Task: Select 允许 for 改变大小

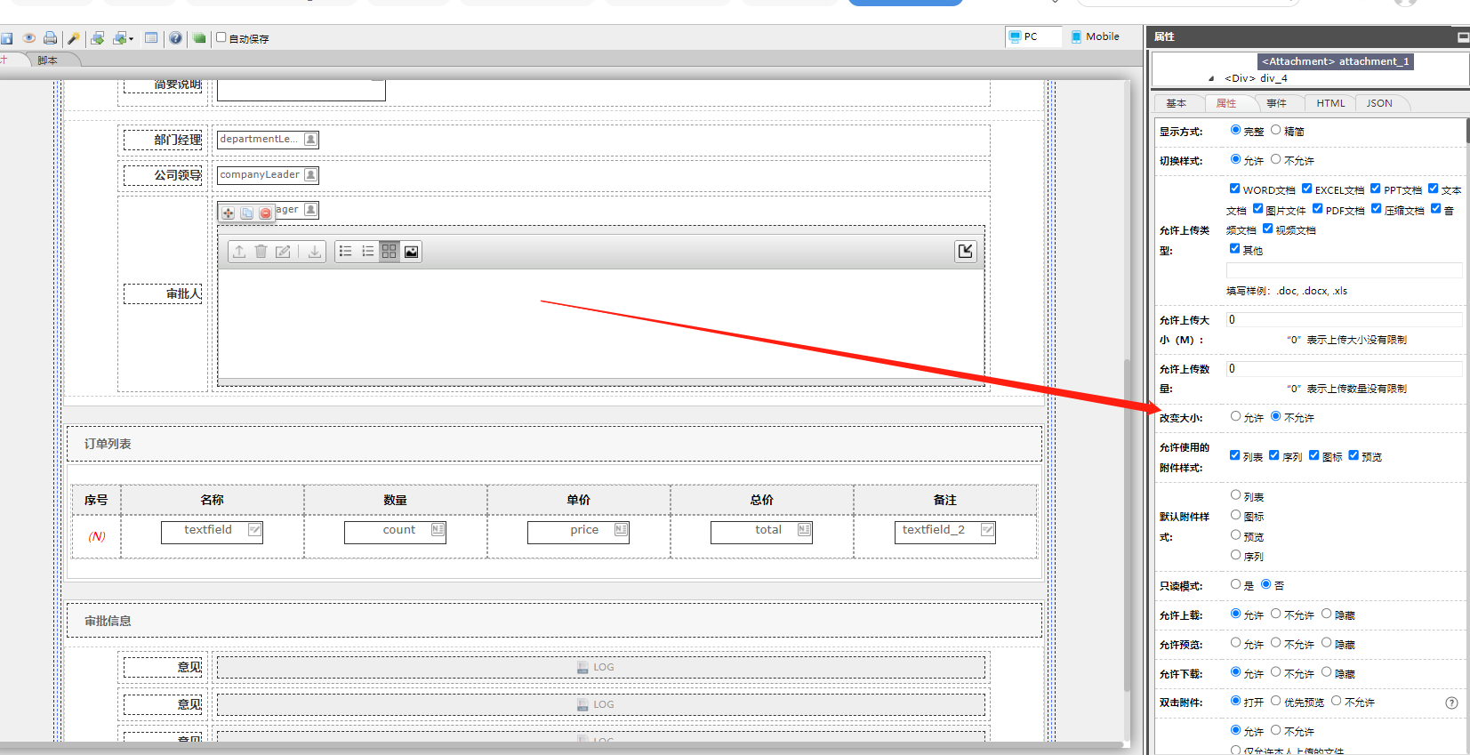Action: click(1235, 416)
